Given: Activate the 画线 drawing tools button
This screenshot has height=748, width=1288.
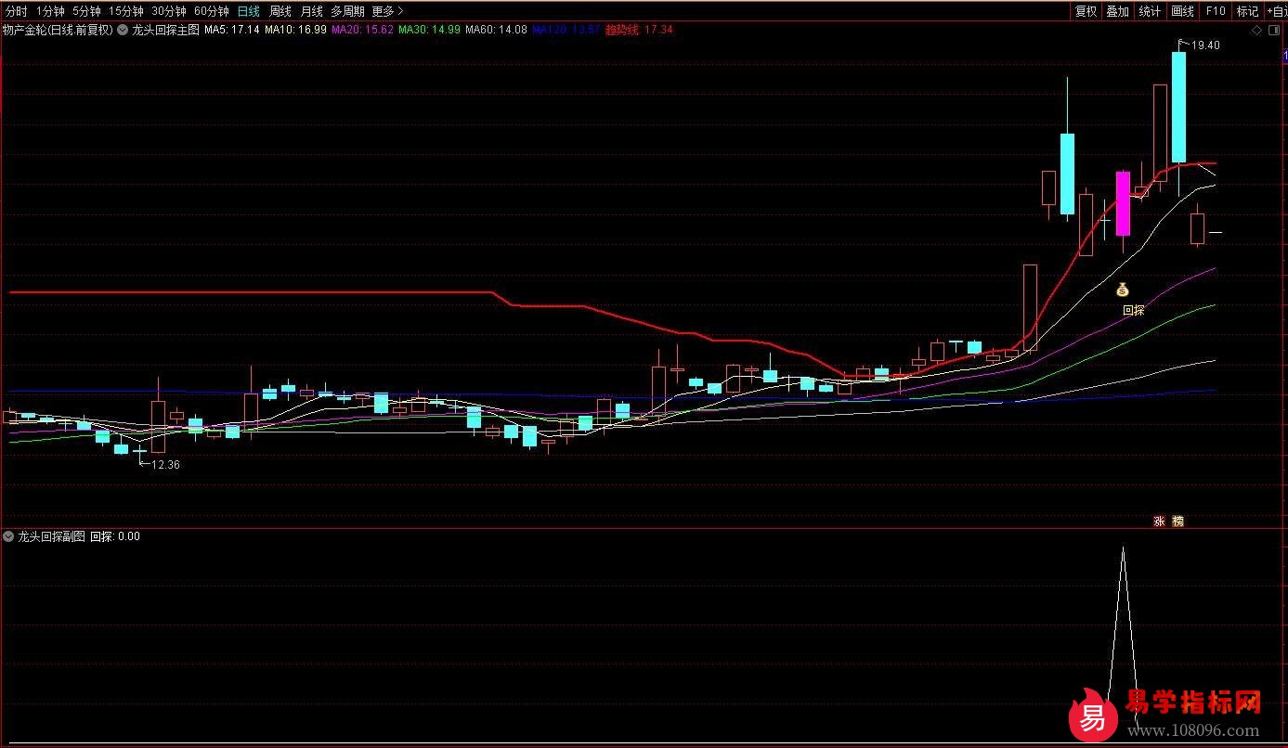Looking at the screenshot, I should 1182,11.
